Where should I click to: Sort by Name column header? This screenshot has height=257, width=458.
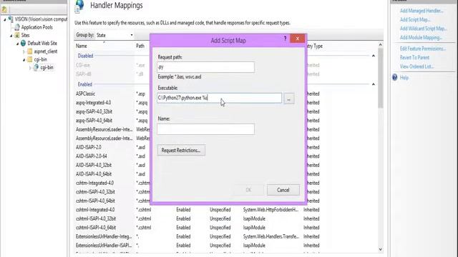81,46
